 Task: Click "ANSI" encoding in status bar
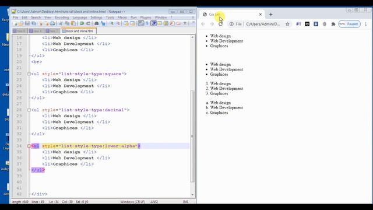[x=154, y=202]
